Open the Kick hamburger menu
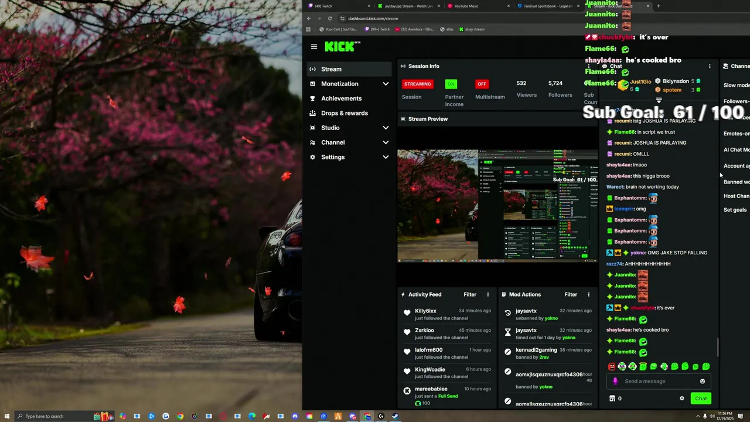This screenshot has height=422, width=750. pos(314,47)
